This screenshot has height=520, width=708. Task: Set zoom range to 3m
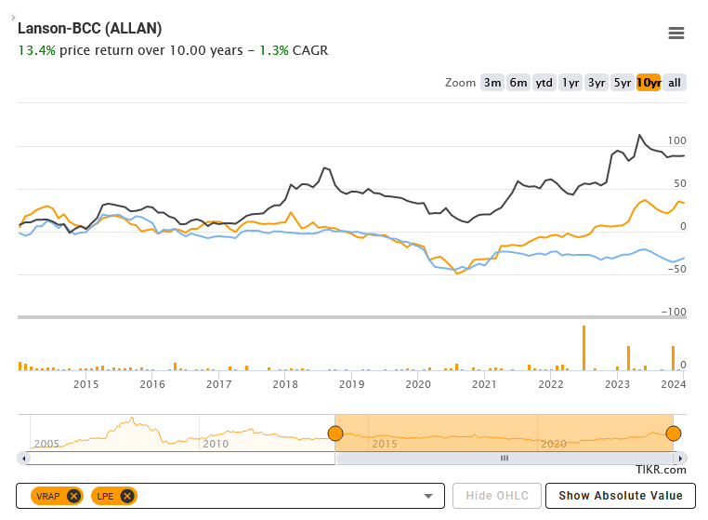click(492, 83)
